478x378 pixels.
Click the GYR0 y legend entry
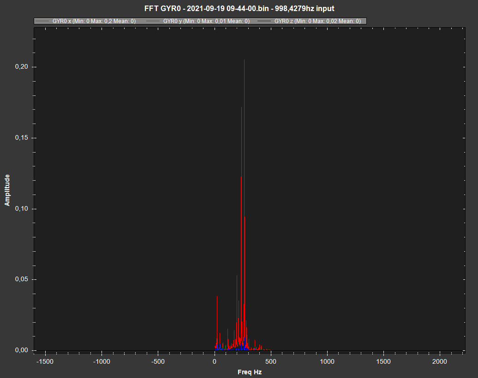click(198, 21)
